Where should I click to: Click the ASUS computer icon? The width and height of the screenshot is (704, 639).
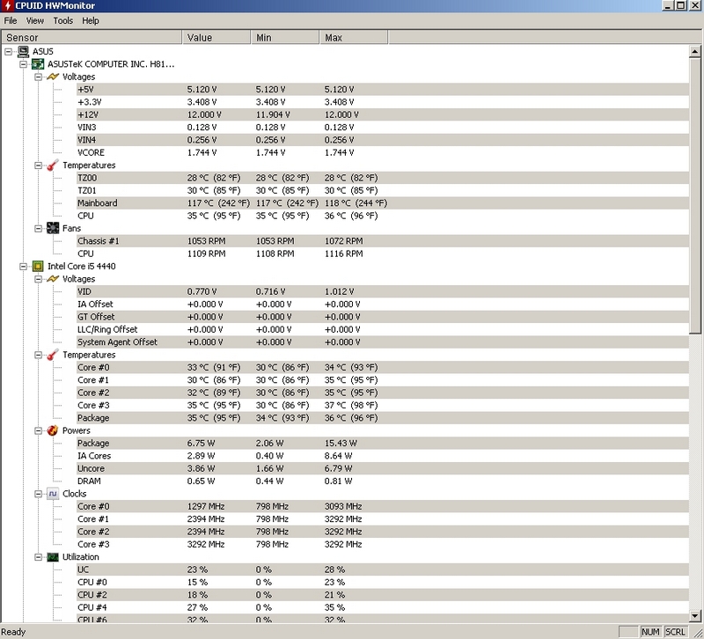pyautogui.click(x=23, y=52)
